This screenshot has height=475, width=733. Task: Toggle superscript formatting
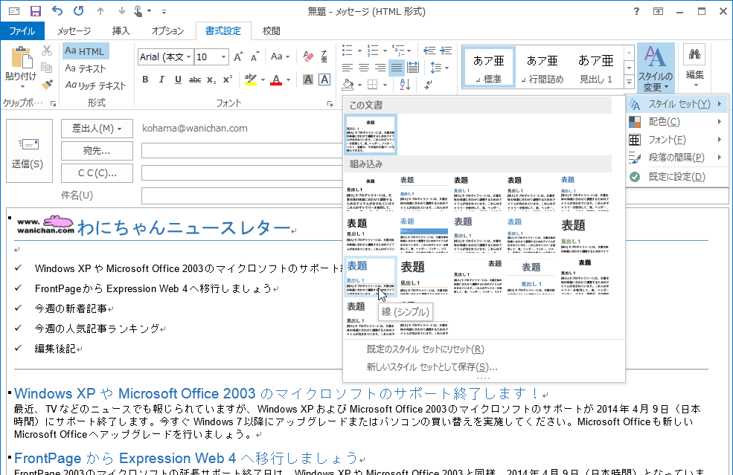(228, 80)
